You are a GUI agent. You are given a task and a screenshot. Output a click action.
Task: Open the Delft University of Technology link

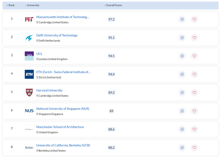pos(57,35)
